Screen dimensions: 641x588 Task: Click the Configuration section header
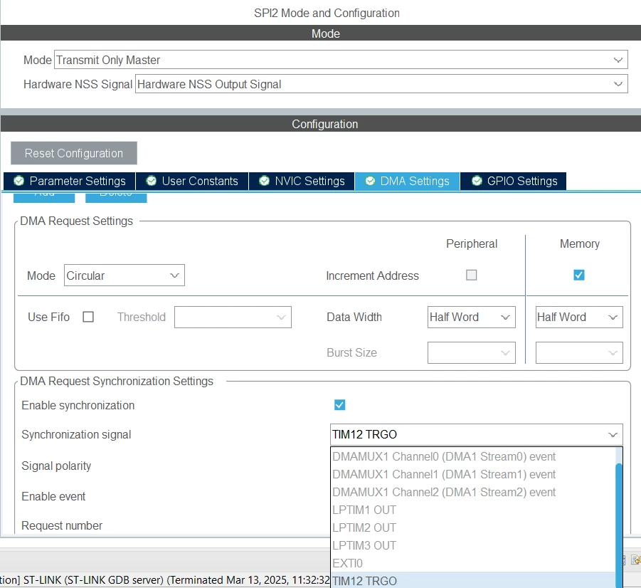[x=321, y=124]
